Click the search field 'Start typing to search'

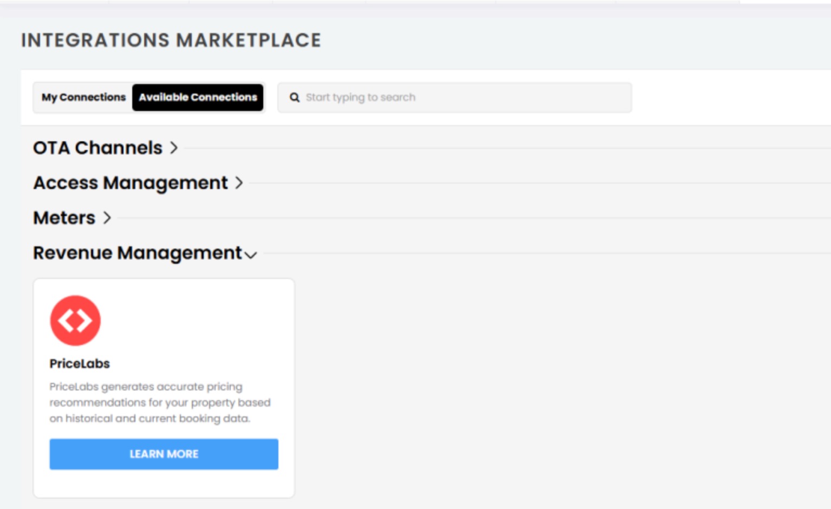click(x=455, y=97)
